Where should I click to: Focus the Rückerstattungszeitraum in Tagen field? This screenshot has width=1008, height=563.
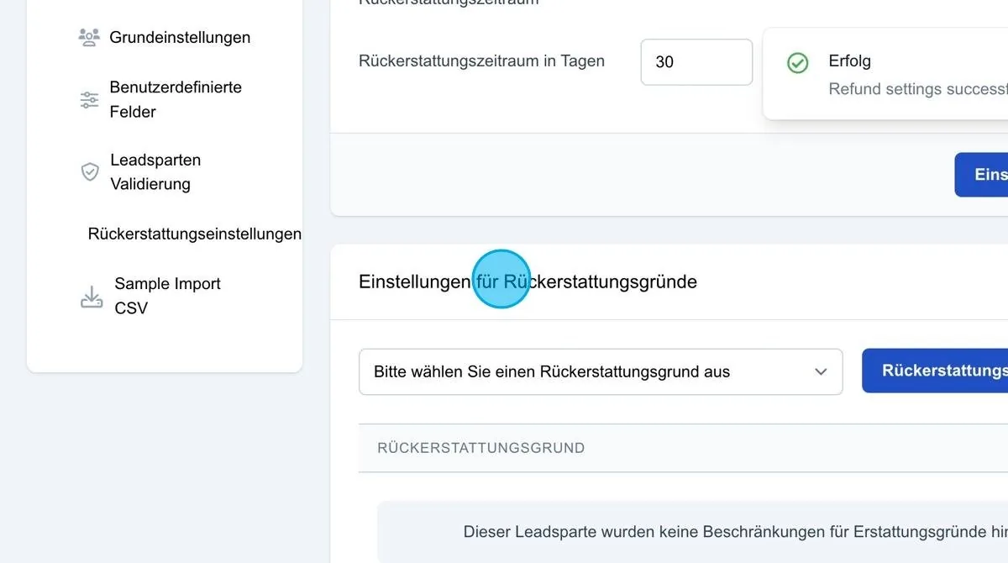pos(696,62)
